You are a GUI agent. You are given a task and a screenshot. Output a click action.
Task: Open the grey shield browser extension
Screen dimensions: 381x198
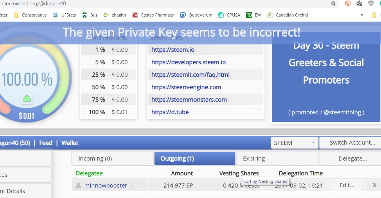[371, 3]
